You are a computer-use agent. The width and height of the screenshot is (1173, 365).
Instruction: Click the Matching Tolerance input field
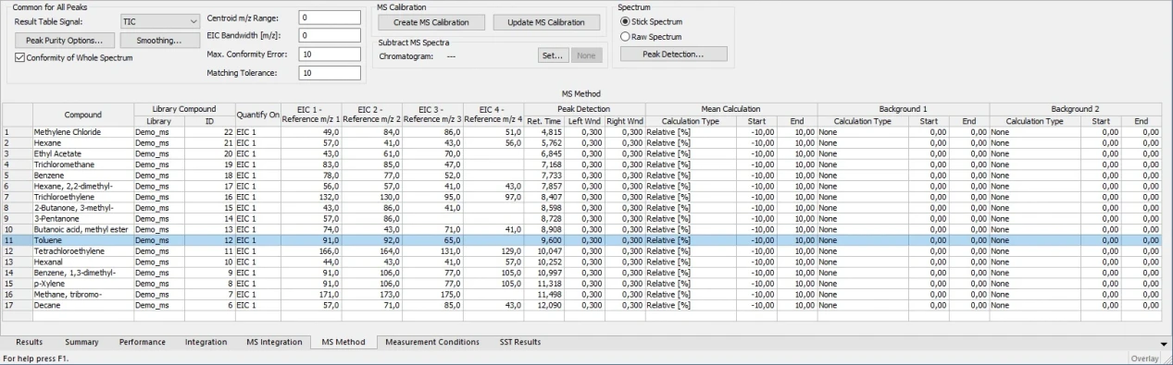coord(329,73)
